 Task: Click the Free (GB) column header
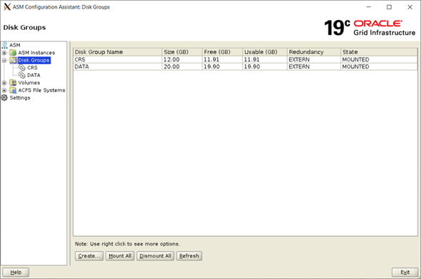[x=222, y=52]
